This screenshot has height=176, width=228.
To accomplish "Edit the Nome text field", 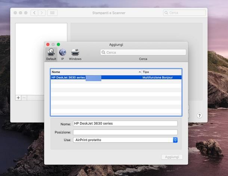I will (125, 124).
